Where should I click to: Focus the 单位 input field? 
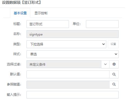pos(102,24)
